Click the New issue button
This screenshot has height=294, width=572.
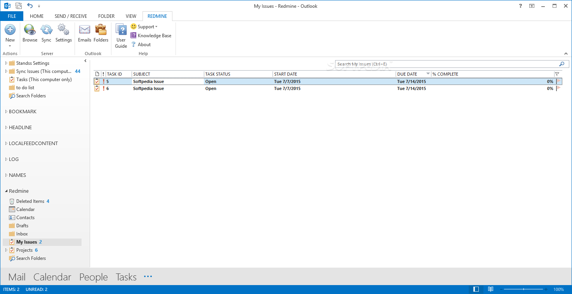click(x=10, y=34)
